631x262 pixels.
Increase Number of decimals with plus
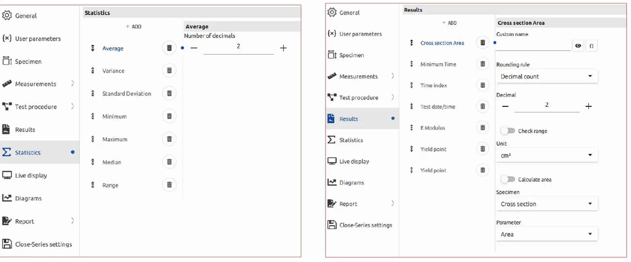(283, 48)
